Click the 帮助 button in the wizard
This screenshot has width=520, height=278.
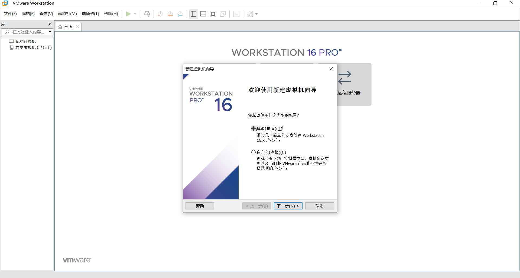click(200, 206)
